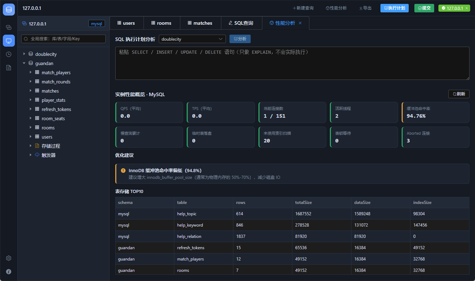The width and height of the screenshot is (475, 281).
Task: Open settings gear icon at sidebar bottom
Action: click(9, 258)
